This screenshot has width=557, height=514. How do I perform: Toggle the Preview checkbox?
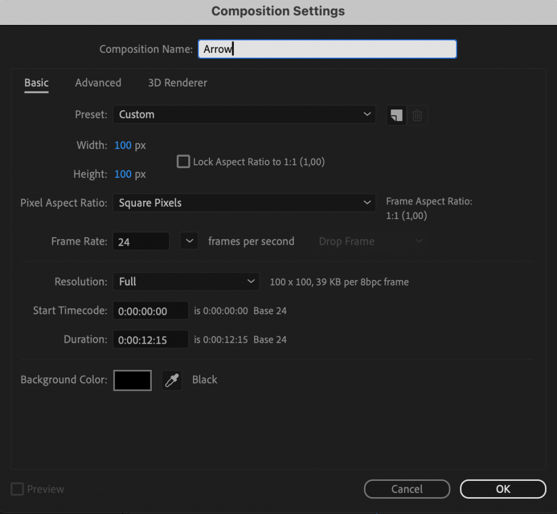18,490
